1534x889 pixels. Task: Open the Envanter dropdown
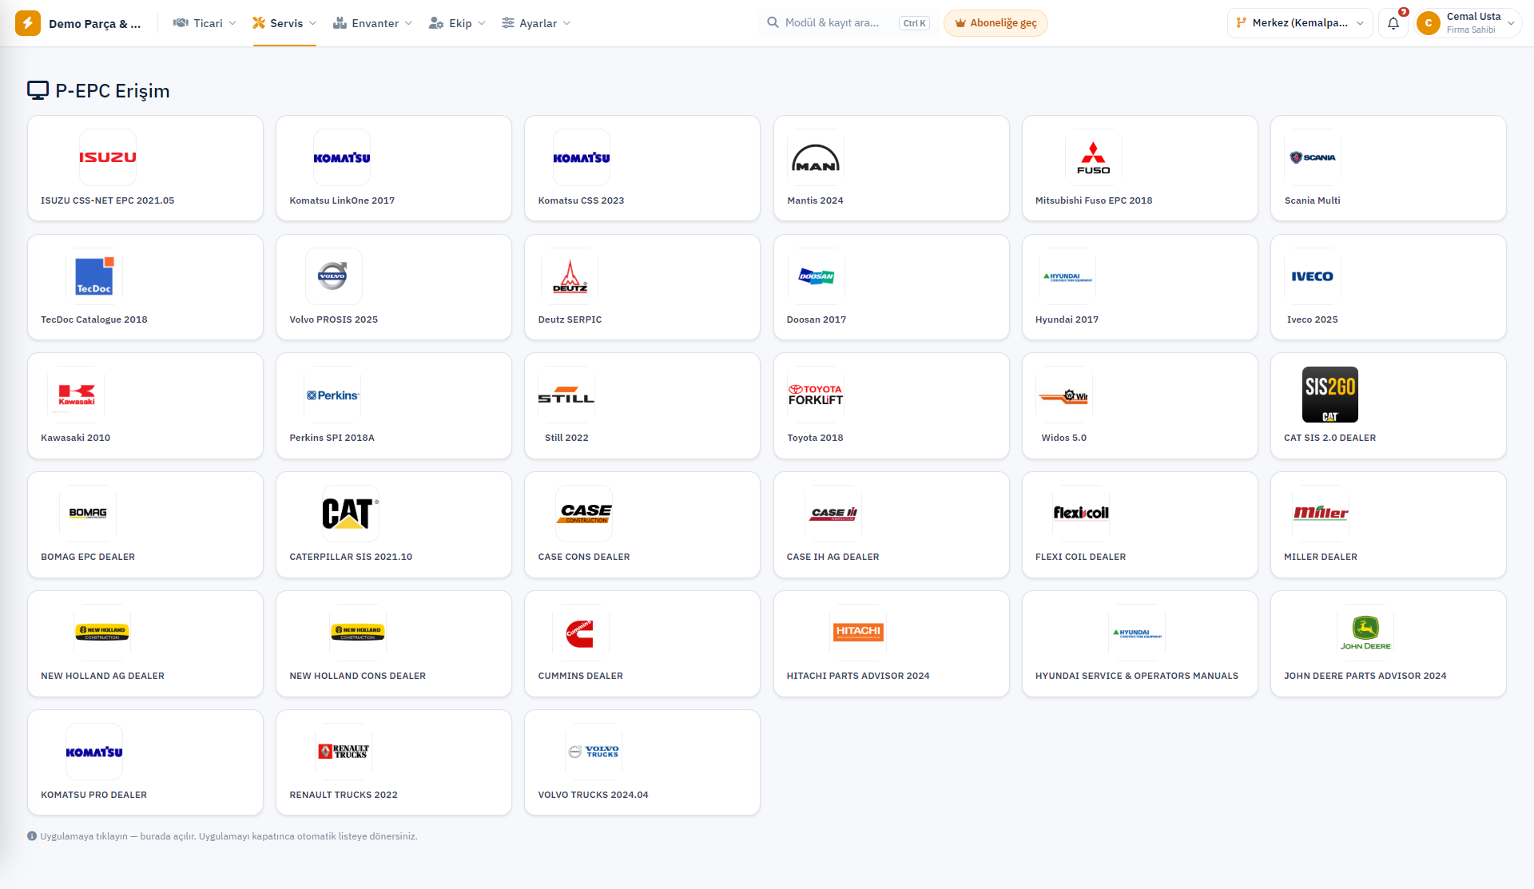[373, 23]
